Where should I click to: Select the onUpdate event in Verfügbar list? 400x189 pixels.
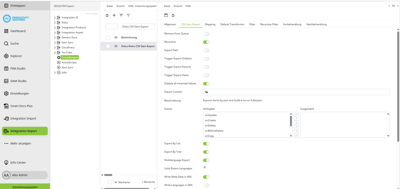pos(210,115)
